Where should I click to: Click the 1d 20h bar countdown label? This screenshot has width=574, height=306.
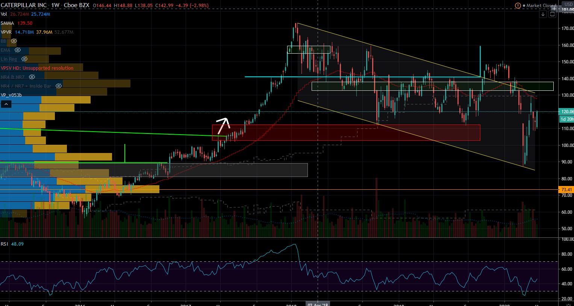[567, 119]
